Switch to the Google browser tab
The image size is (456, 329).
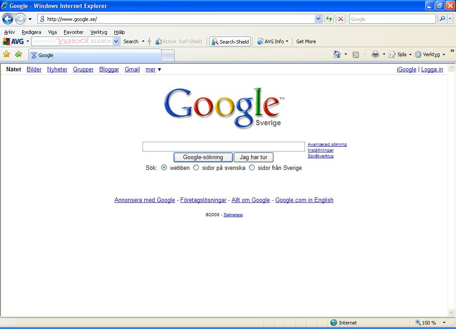click(x=95, y=55)
